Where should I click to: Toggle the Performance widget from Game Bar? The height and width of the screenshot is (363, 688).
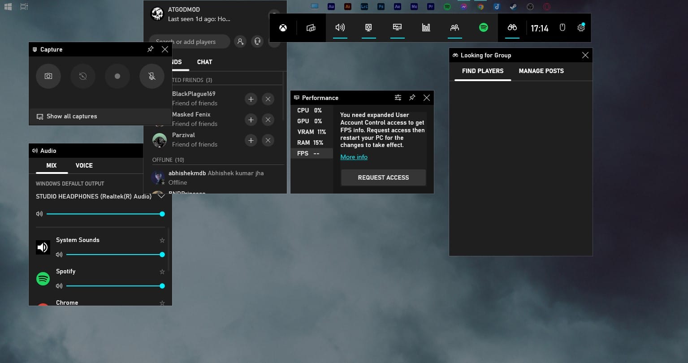(x=397, y=28)
